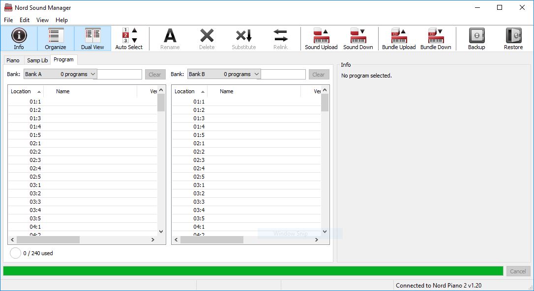Click the Auto Select icon
Screen dimensions: 534x291
point(128,38)
